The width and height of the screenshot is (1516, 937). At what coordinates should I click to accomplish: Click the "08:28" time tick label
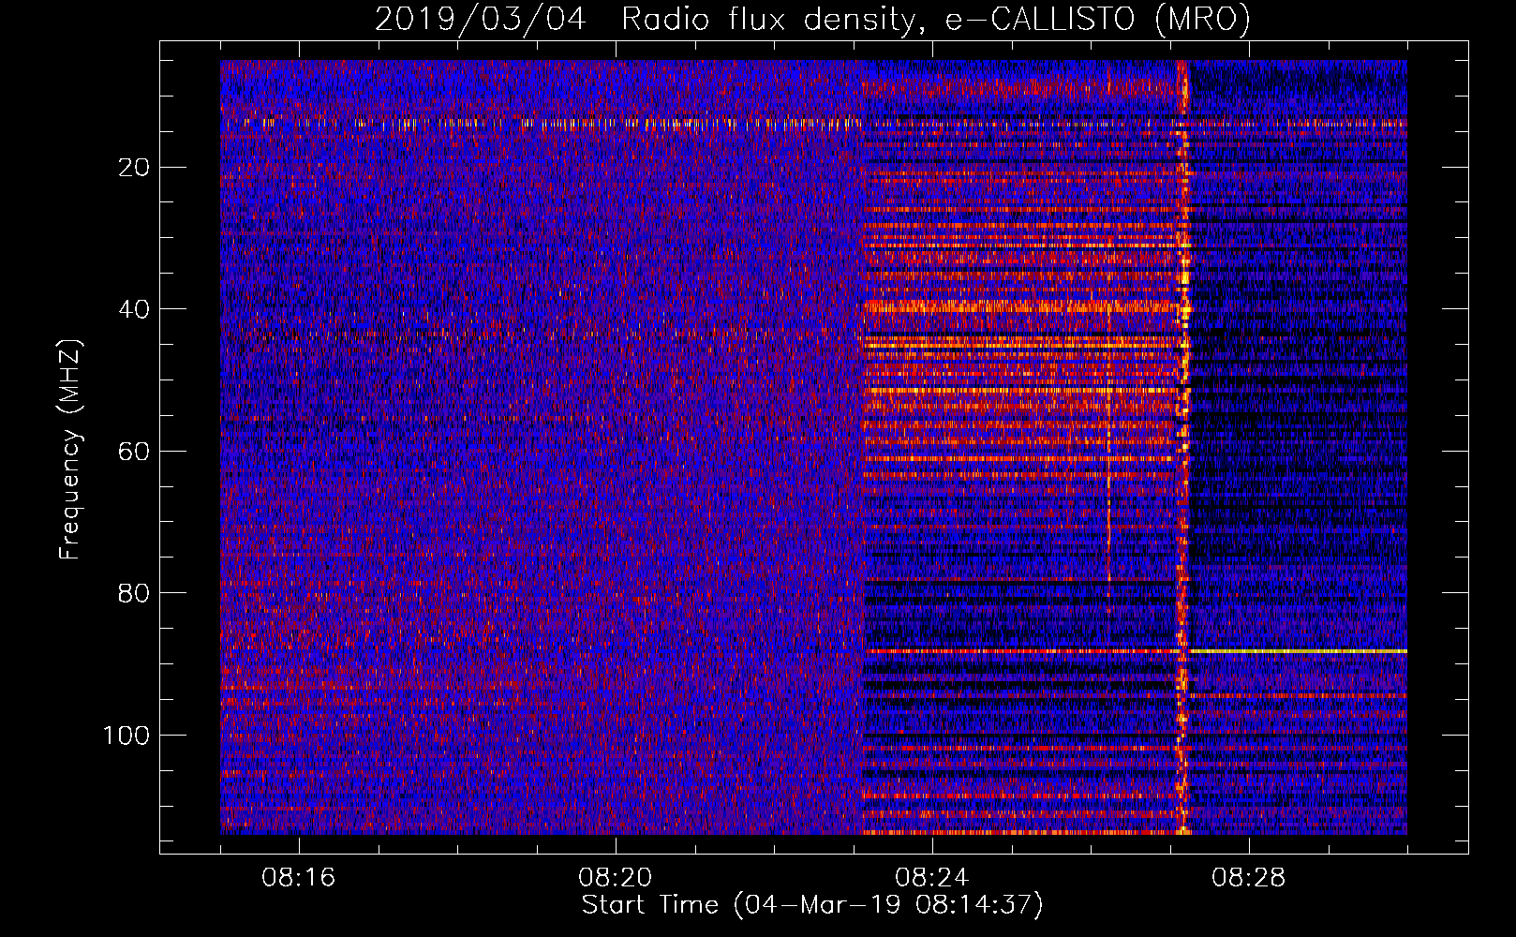pyautogui.click(x=1249, y=878)
